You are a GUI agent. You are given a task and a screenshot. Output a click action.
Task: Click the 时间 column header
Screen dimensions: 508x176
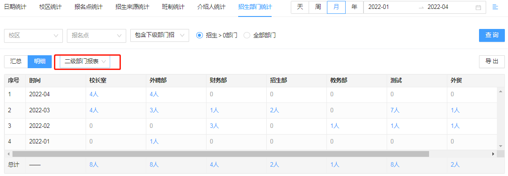click(56, 81)
